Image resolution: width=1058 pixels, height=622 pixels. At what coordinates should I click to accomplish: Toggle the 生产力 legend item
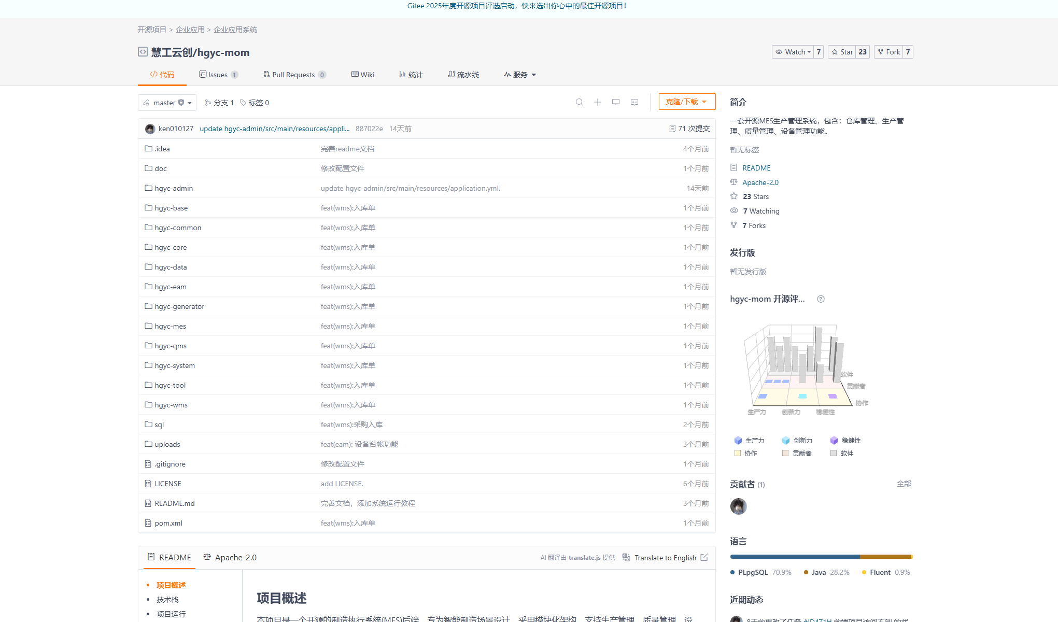[749, 441]
